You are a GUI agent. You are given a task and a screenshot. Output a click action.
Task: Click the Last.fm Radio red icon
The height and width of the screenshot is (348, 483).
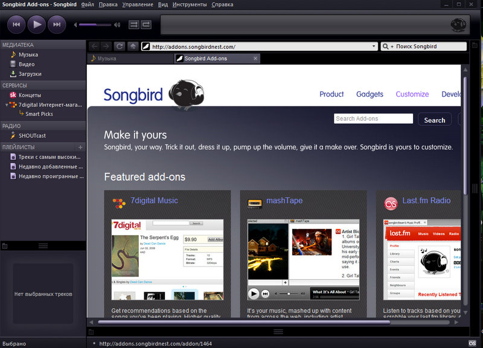point(391,204)
